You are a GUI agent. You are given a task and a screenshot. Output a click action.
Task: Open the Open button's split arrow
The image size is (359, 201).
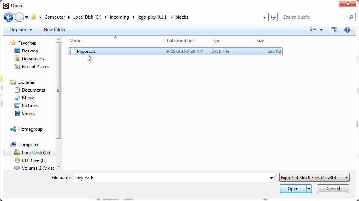[309, 189]
